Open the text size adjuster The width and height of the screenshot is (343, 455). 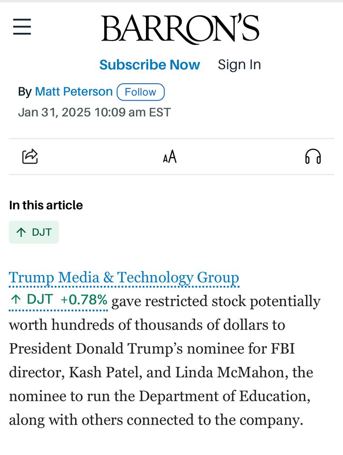(x=170, y=157)
